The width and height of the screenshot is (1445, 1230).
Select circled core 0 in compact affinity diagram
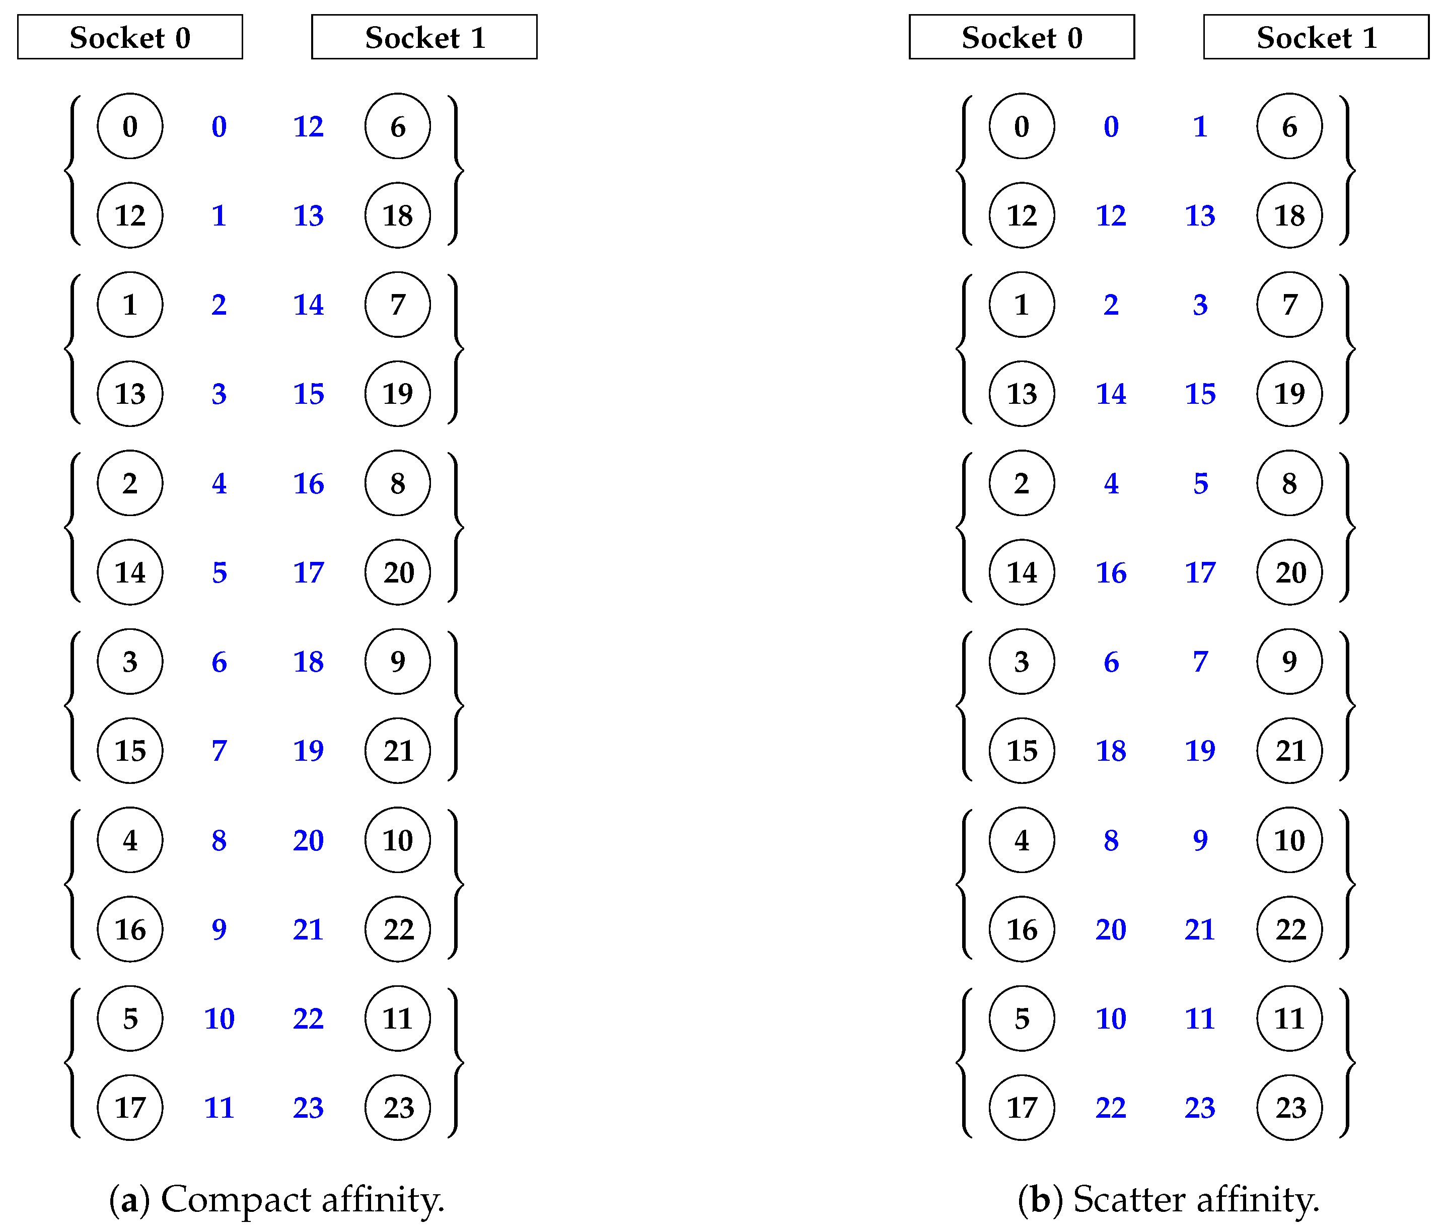point(130,126)
